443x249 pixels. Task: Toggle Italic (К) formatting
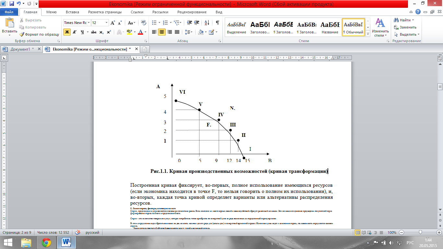75,32
